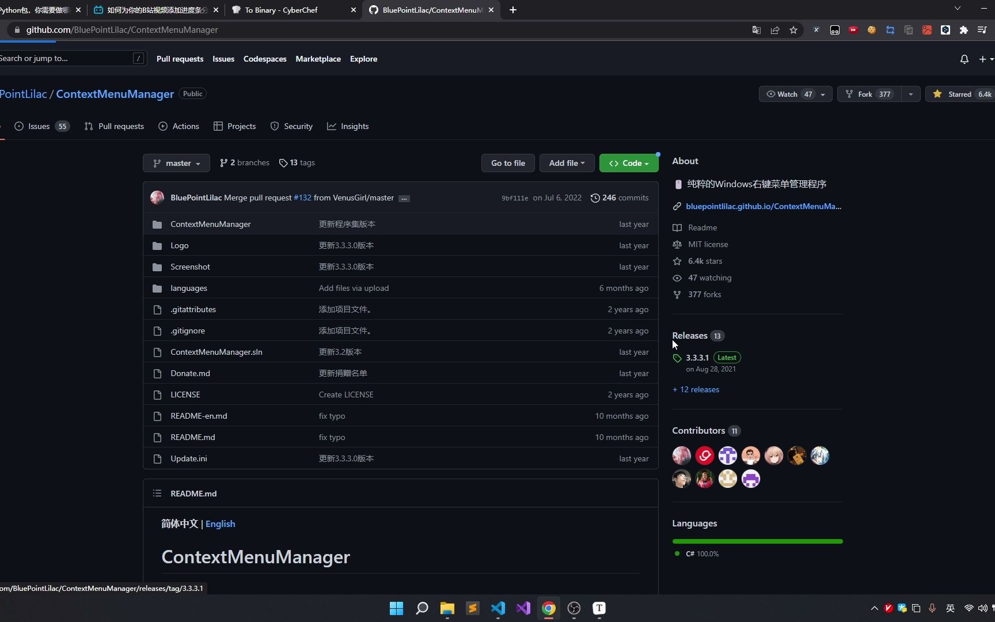Open the README-en.md file

[x=199, y=416]
